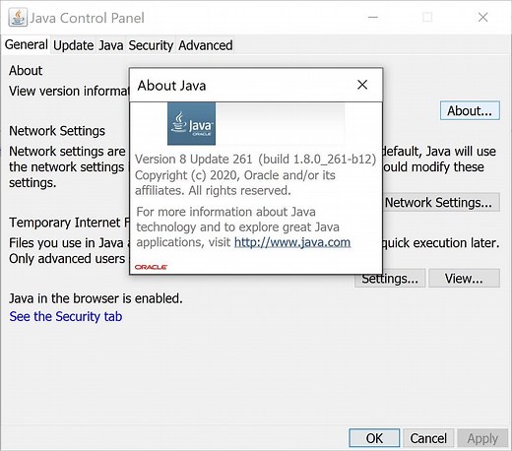Screen dimensions: 512x451
Task: Minimize the Java Control Panel window
Action: point(373,17)
